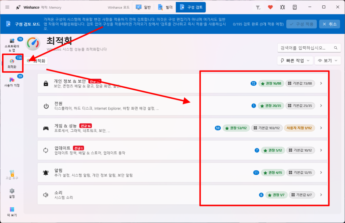Open the 빠른 작업 dropdown
The image size is (345, 223).
click(x=295, y=60)
